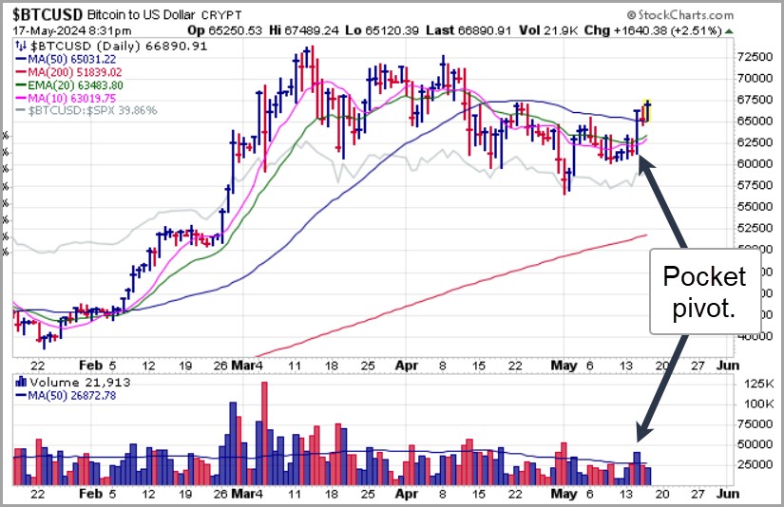Click the OHLC bars icon beside $BTCUSD (Daily)
Image resolution: width=784 pixels, height=507 pixels.
[x=21, y=47]
